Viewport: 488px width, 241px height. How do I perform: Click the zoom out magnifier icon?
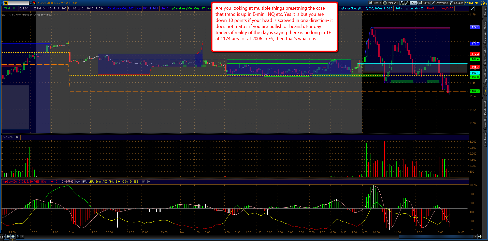[x=13, y=236]
